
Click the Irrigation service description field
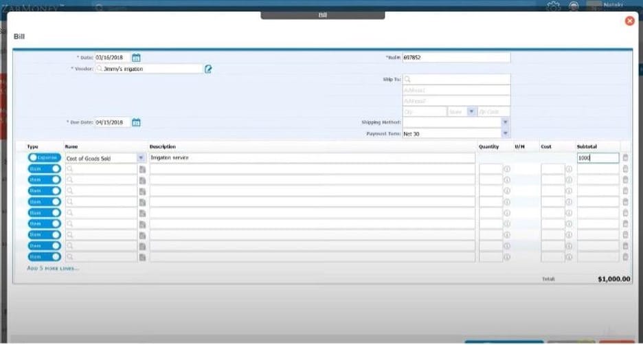click(x=312, y=158)
